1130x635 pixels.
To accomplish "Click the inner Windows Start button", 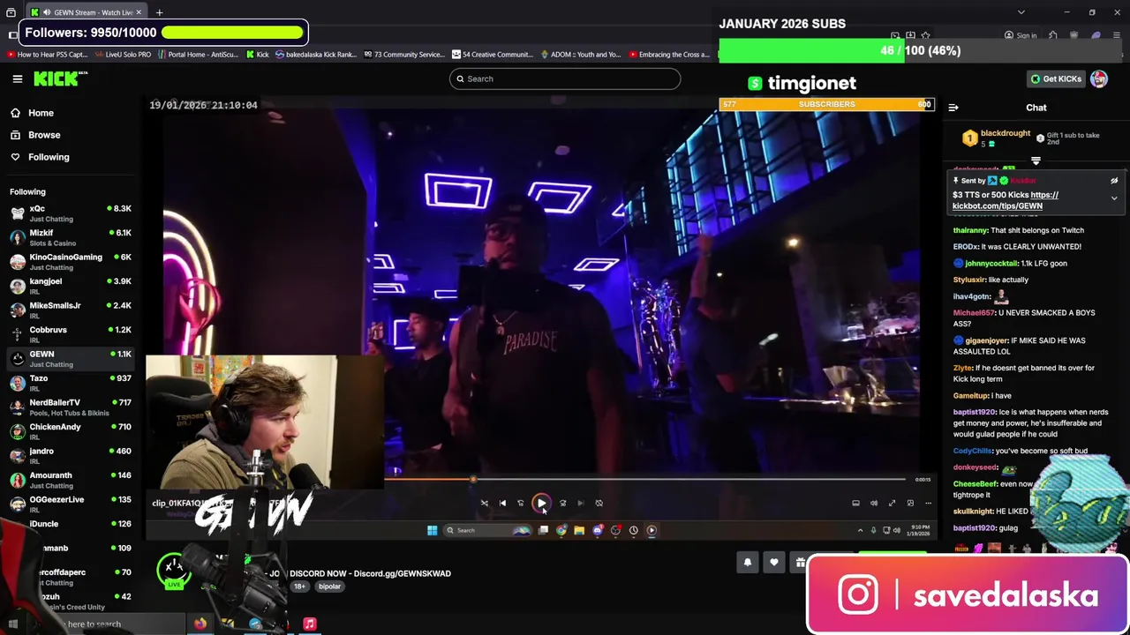I will 432,530.
